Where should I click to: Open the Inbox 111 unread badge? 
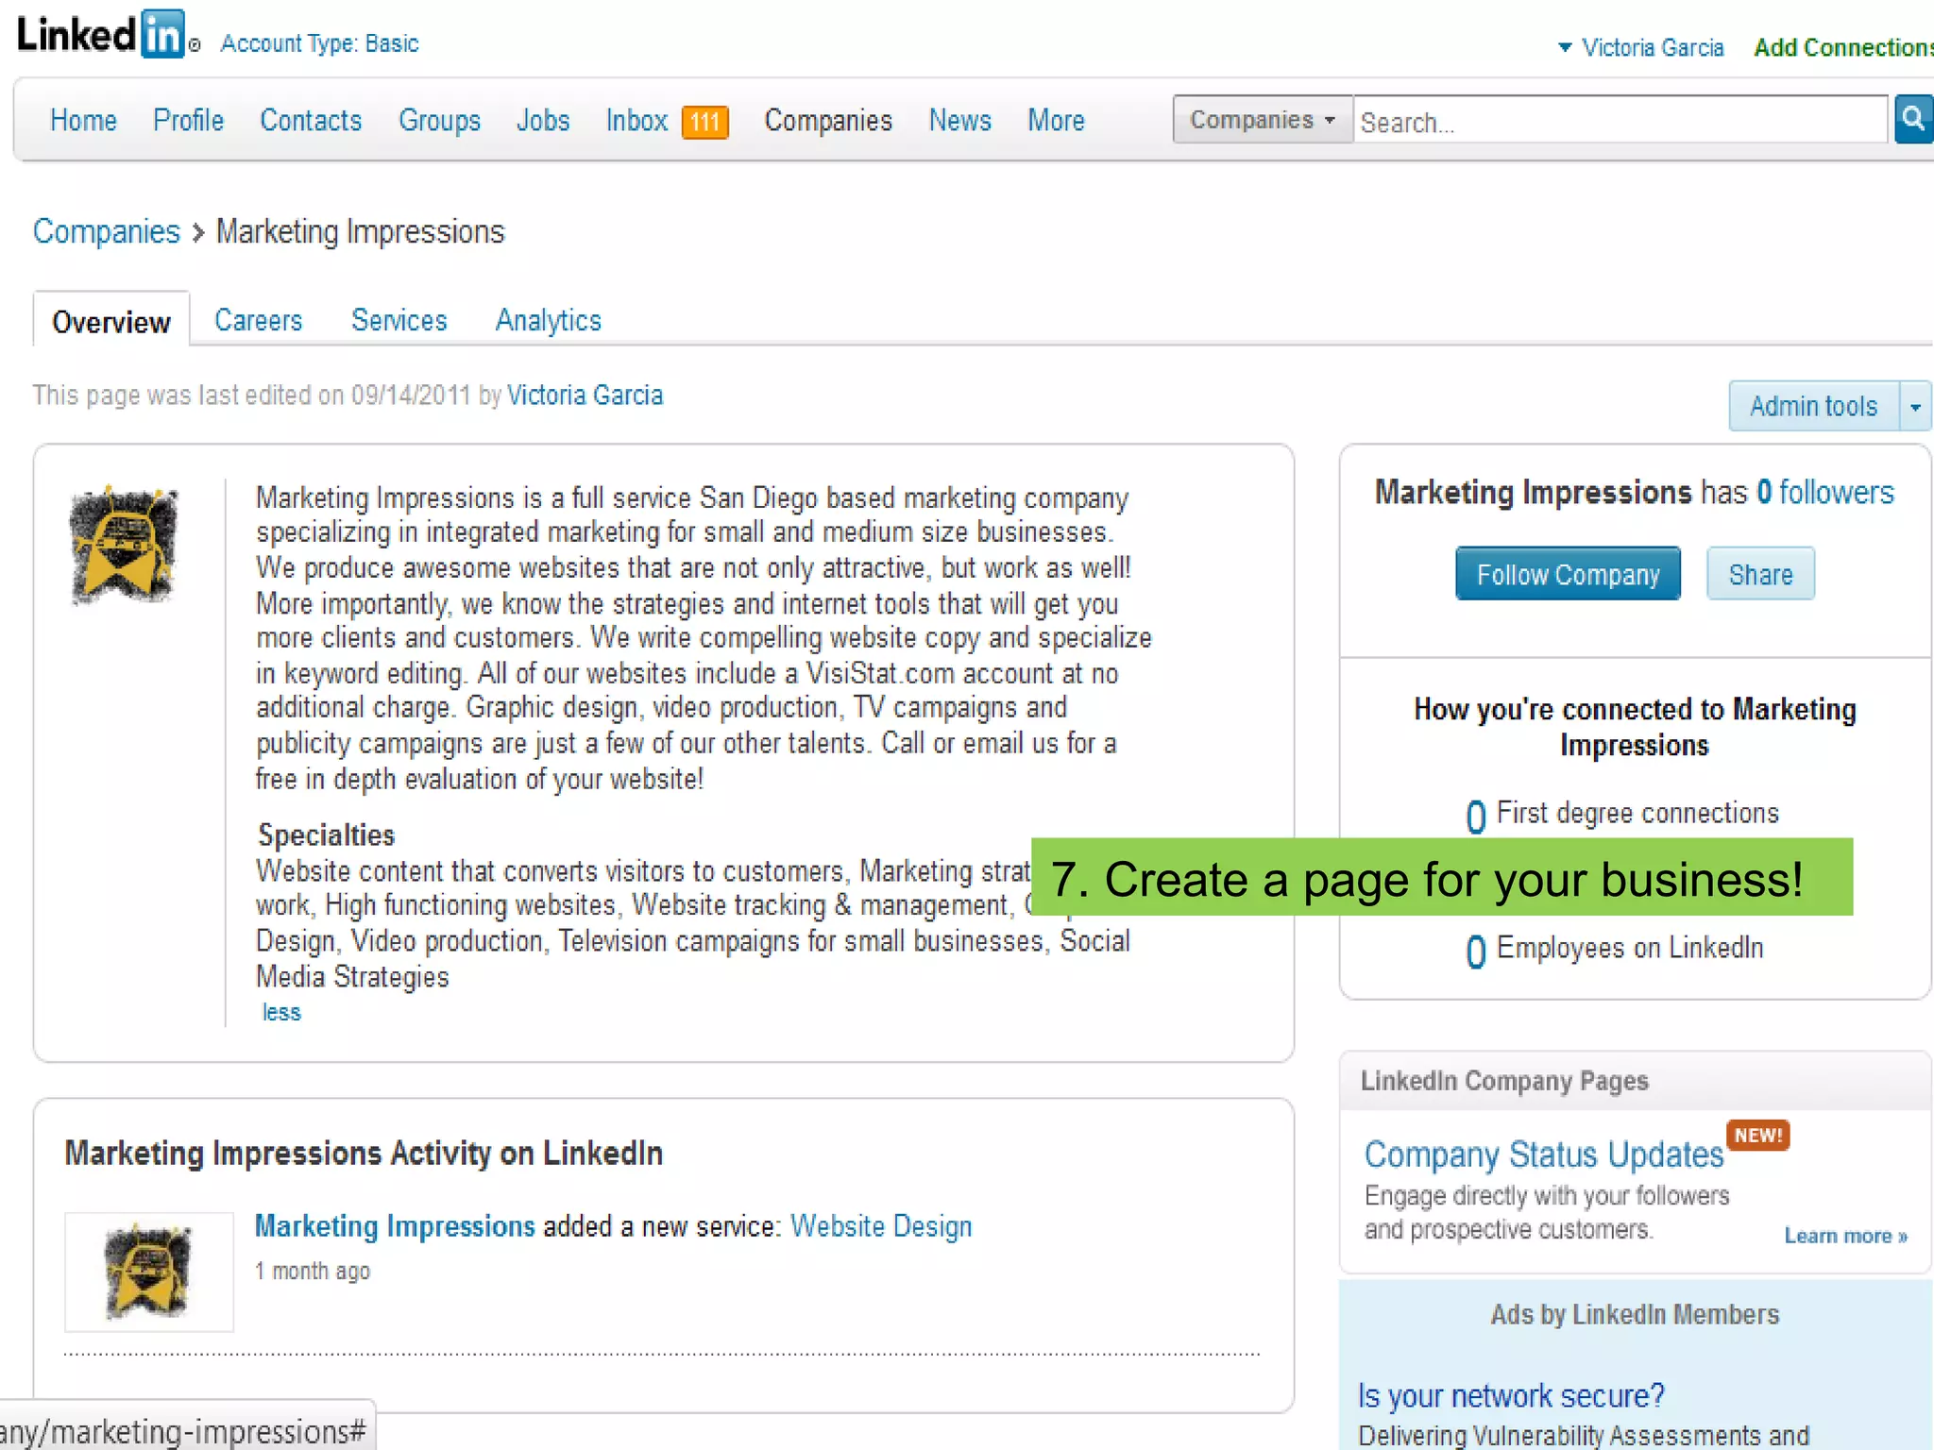[x=705, y=122]
